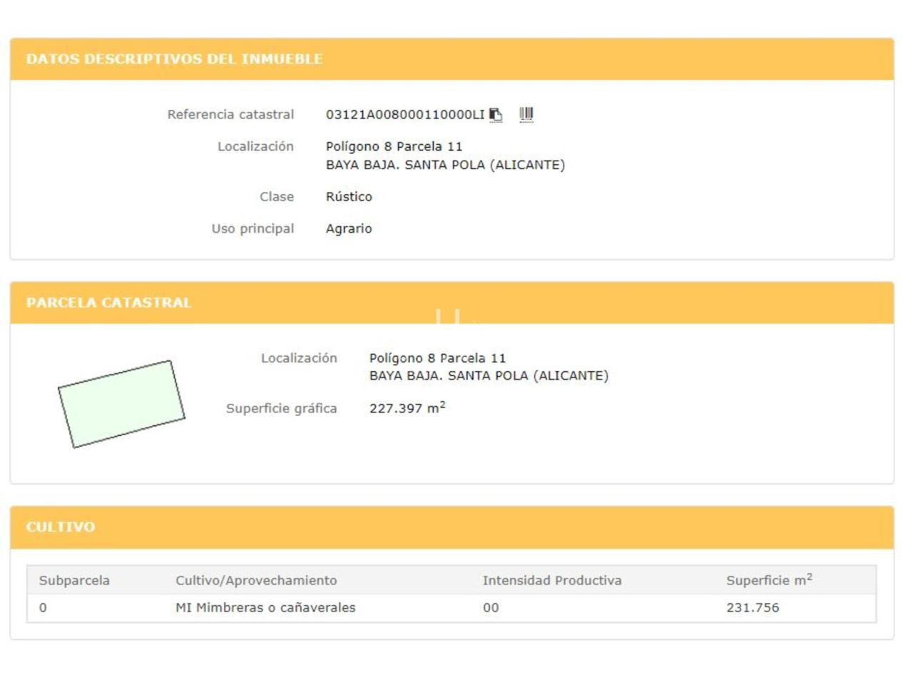Click the Superficie m² column header

click(x=769, y=580)
